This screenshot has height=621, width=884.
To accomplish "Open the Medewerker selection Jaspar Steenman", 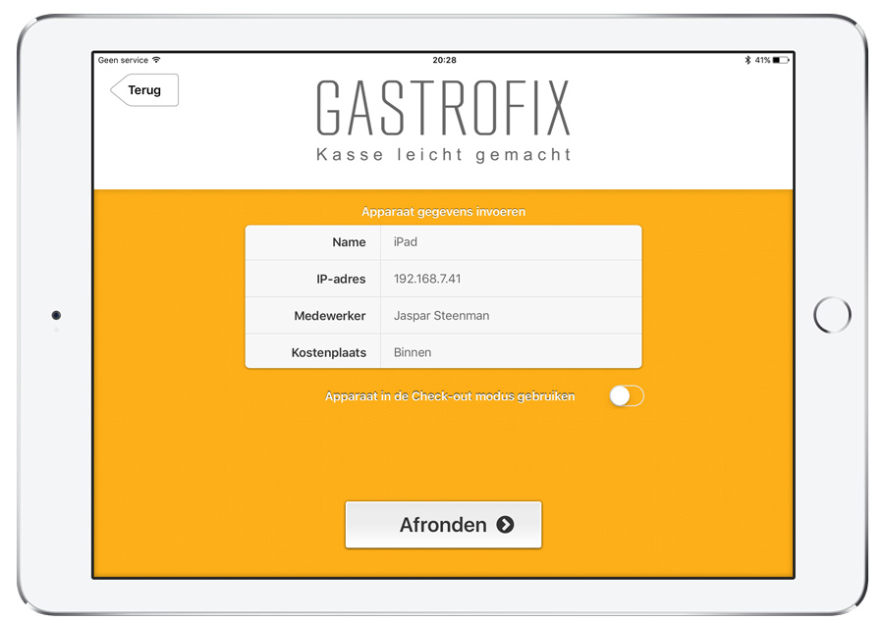I will click(x=511, y=316).
